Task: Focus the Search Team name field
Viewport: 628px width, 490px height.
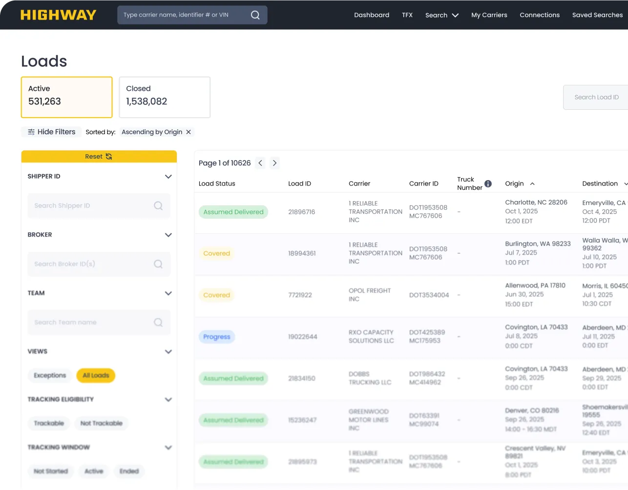Action: click(x=99, y=322)
